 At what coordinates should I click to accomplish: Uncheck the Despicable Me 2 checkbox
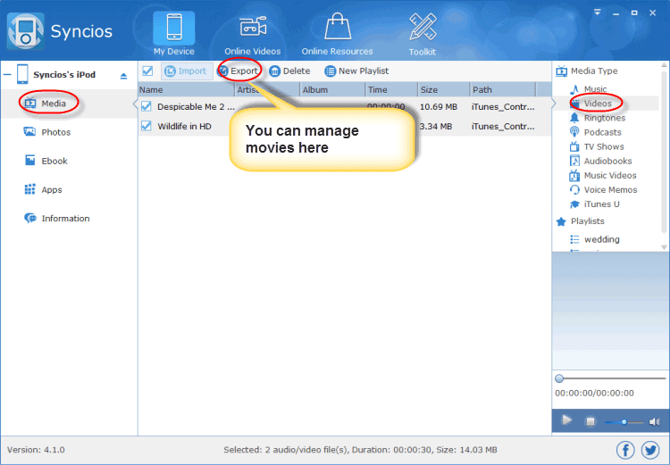point(147,106)
